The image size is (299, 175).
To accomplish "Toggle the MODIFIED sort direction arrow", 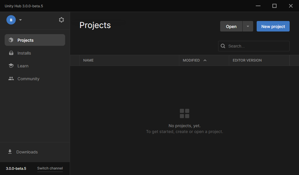I will pos(205,60).
